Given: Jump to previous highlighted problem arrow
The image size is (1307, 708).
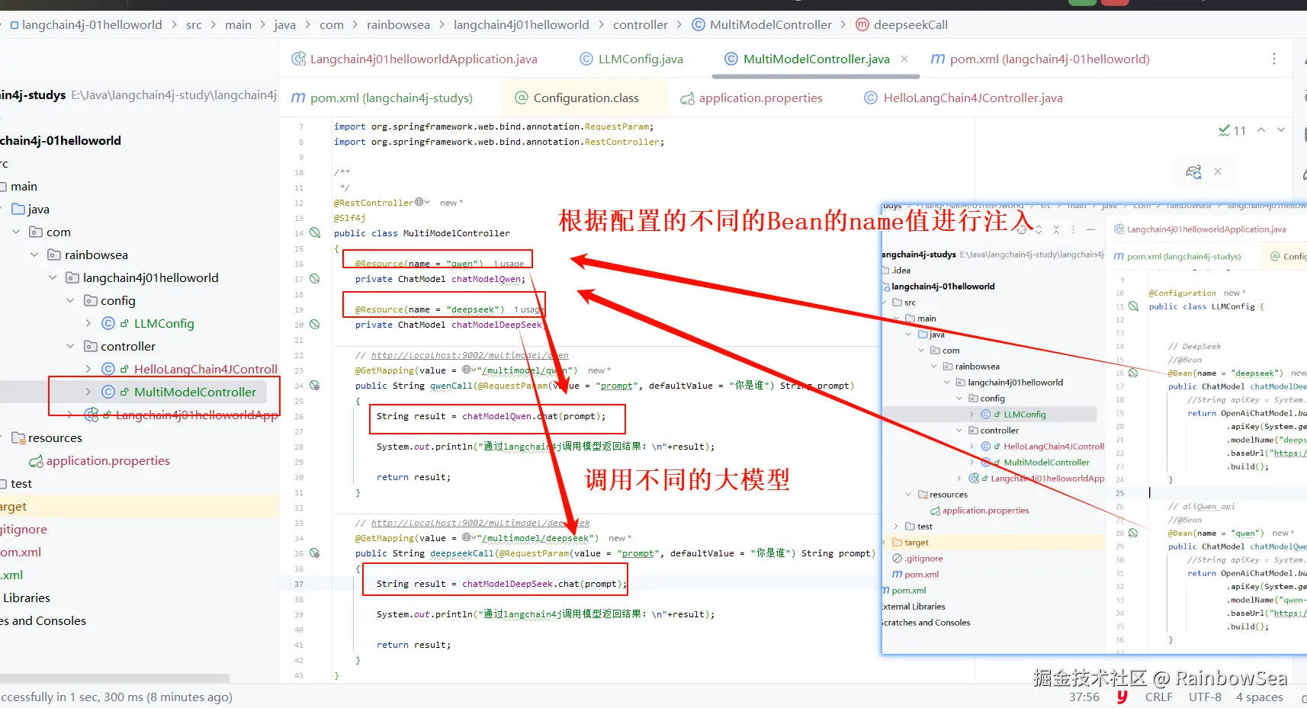Looking at the screenshot, I should [x=1261, y=130].
